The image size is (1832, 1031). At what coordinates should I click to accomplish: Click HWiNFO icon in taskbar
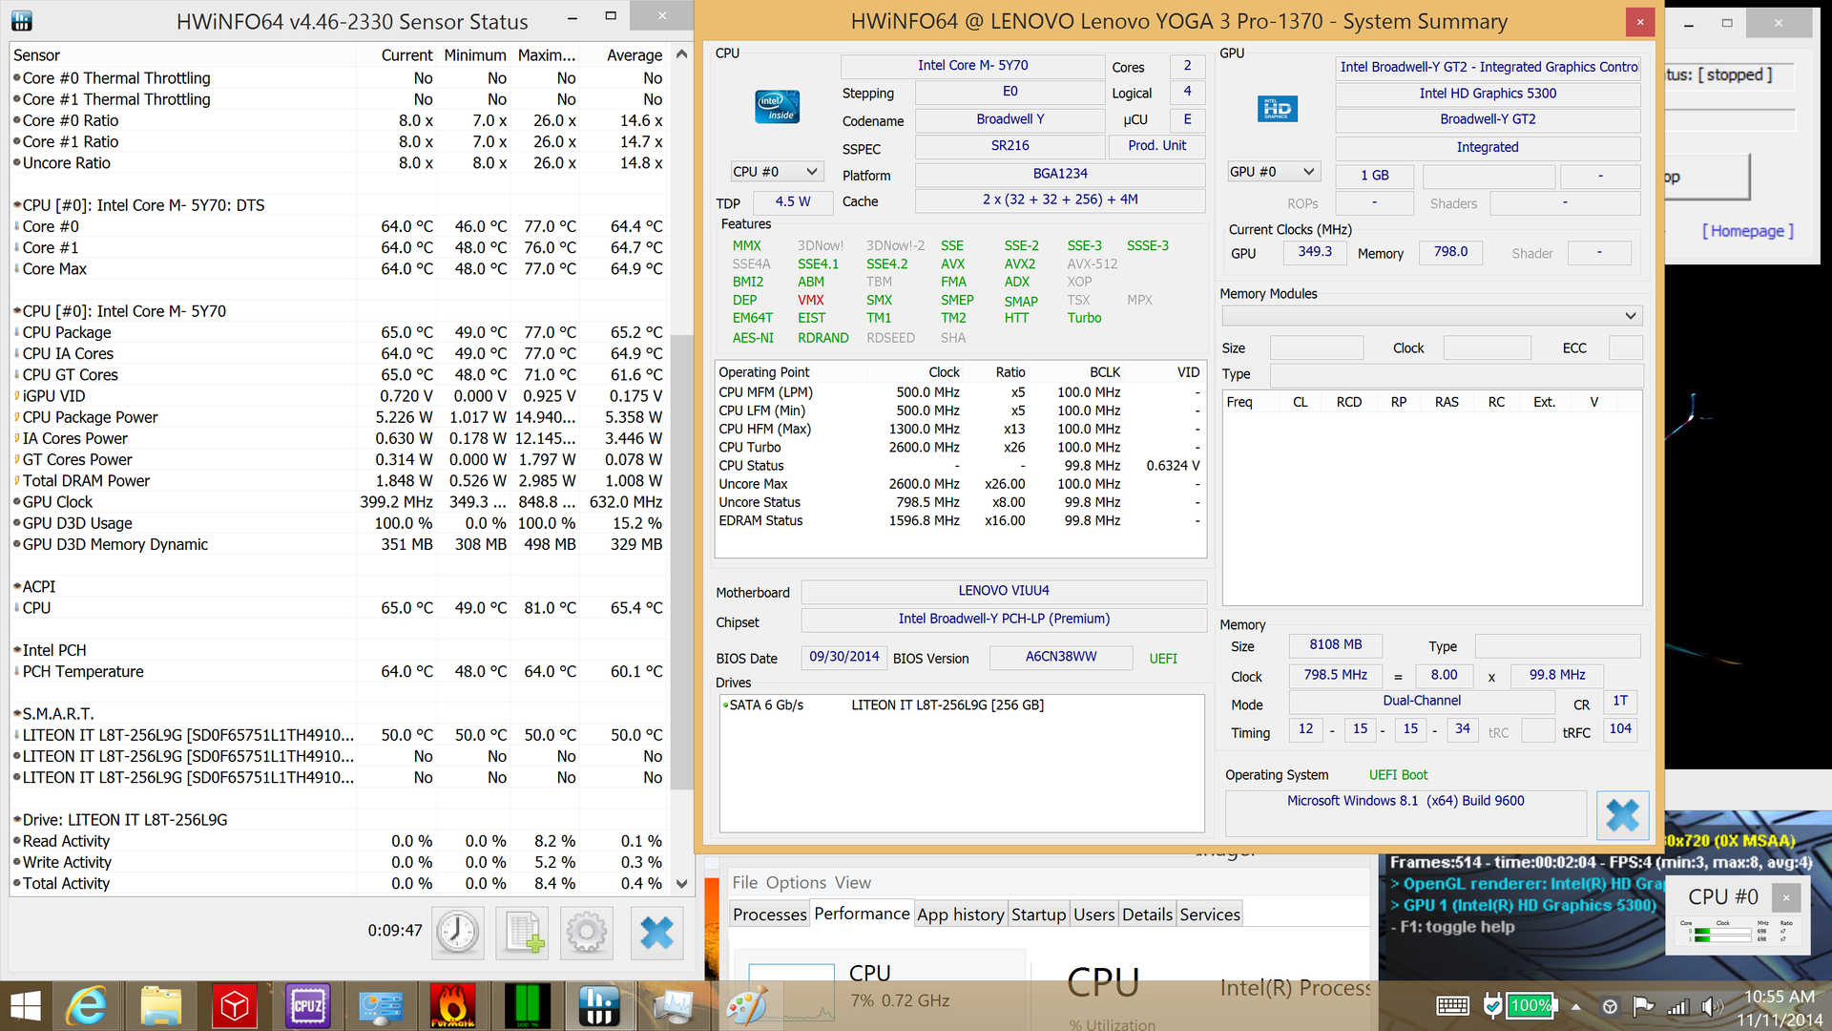coord(599,1005)
